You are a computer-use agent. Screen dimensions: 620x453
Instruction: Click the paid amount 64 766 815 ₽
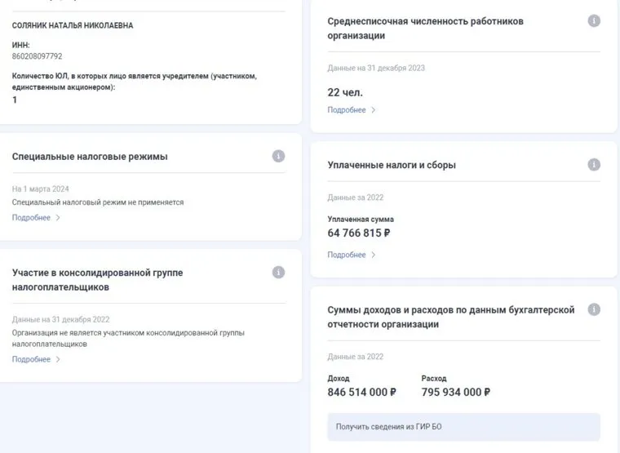click(359, 233)
